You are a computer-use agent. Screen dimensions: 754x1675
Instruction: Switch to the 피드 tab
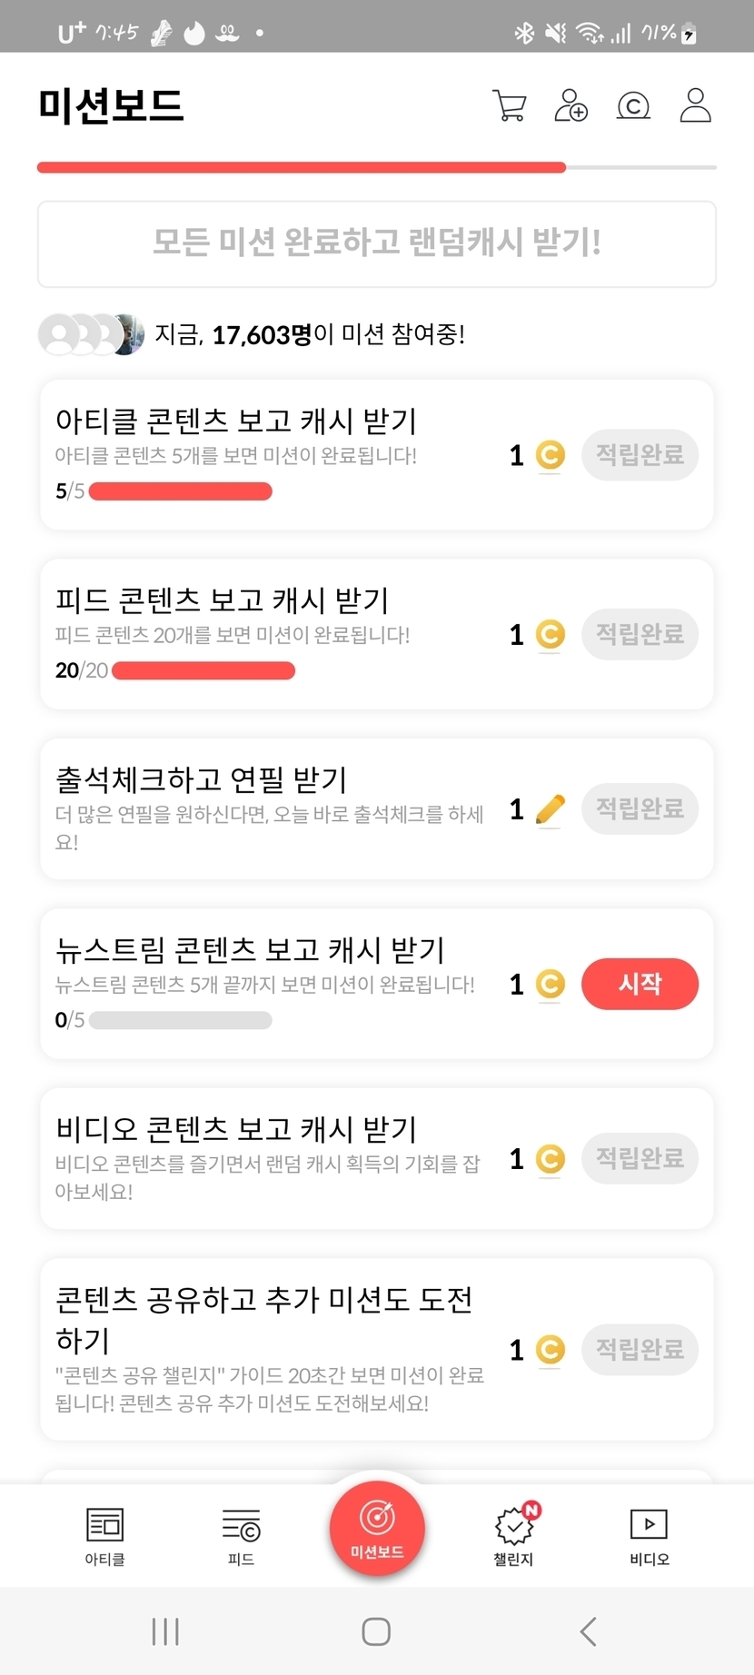click(x=241, y=1535)
